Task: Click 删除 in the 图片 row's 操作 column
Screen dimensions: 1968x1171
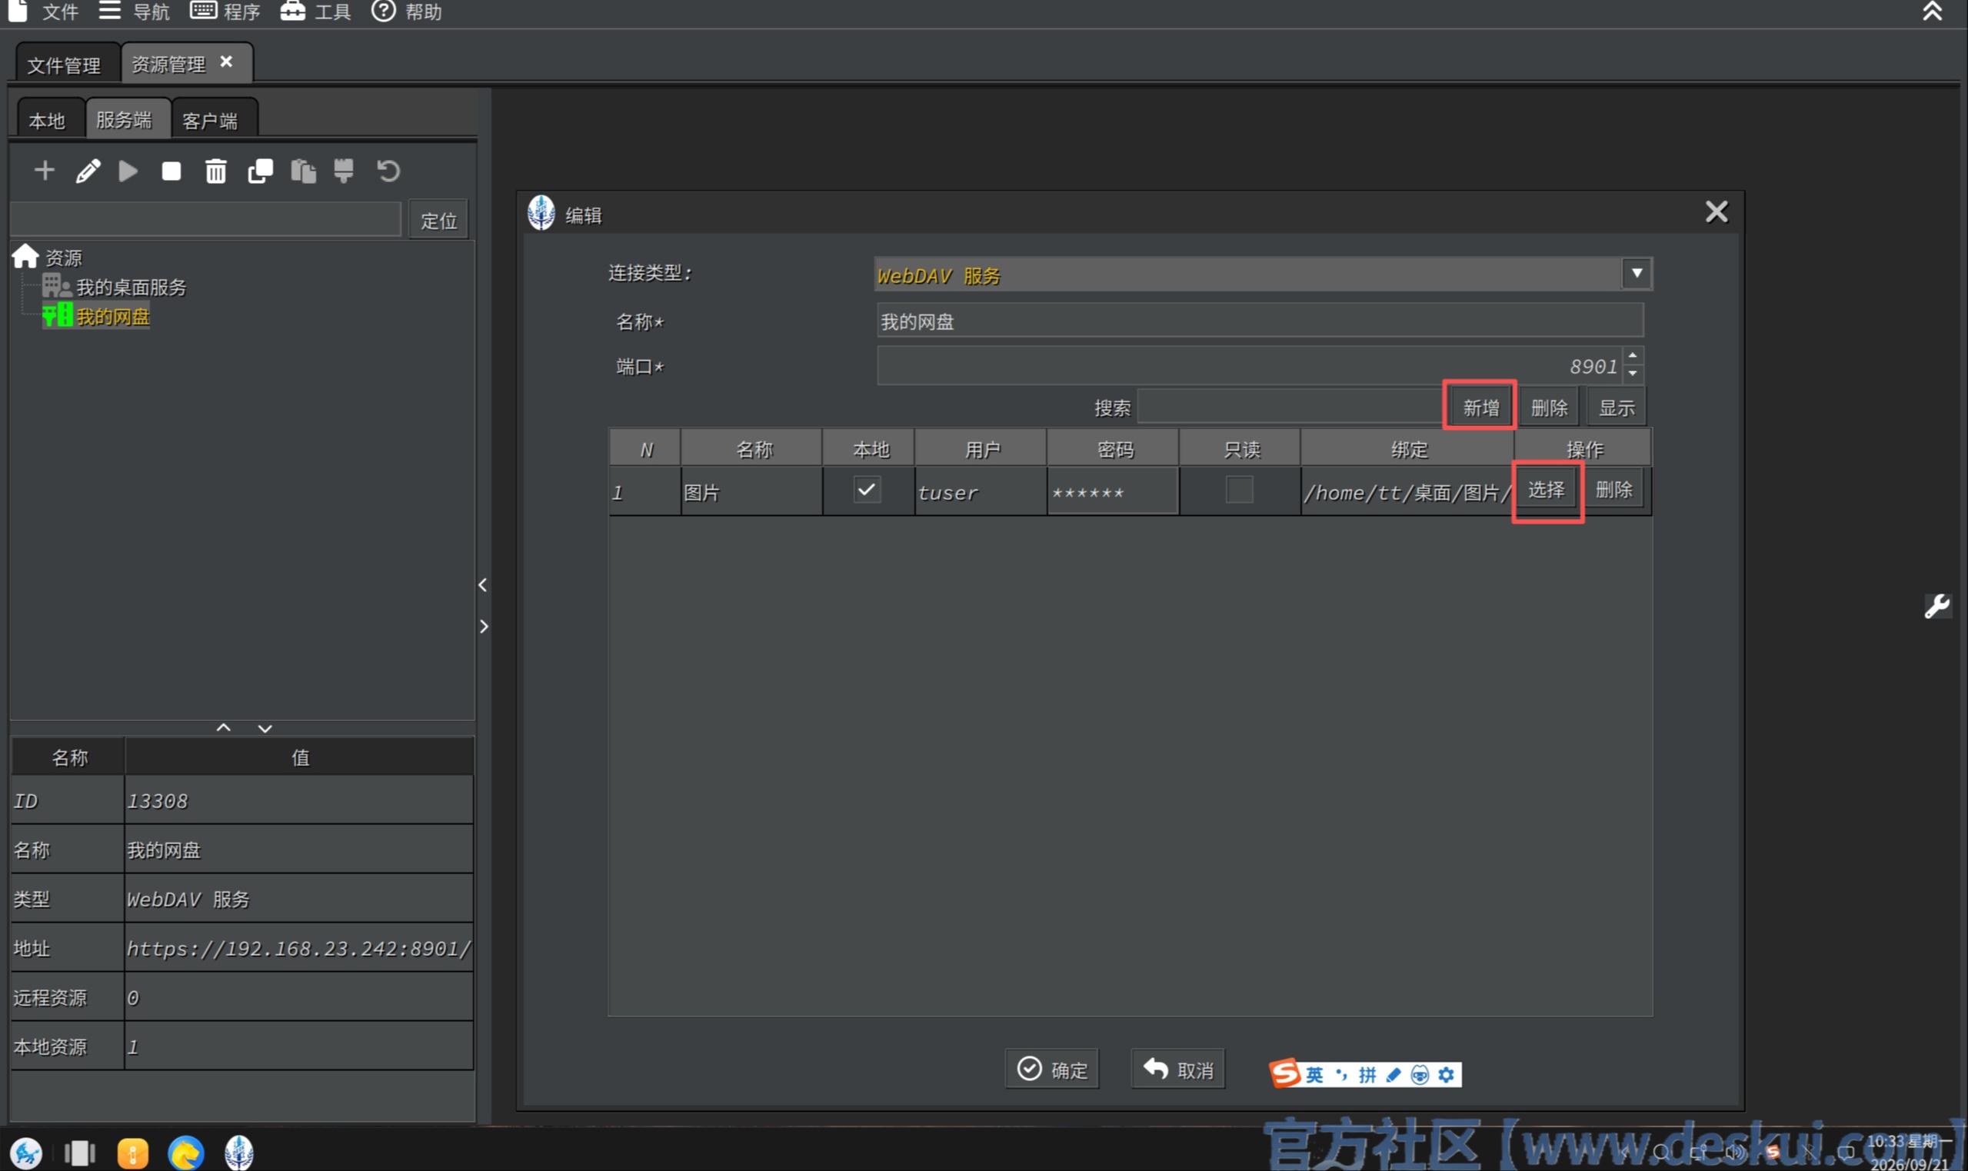Action: coord(1614,489)
